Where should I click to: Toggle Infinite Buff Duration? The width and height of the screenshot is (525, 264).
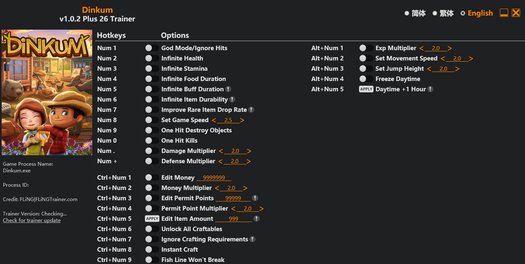pos(152,89)
